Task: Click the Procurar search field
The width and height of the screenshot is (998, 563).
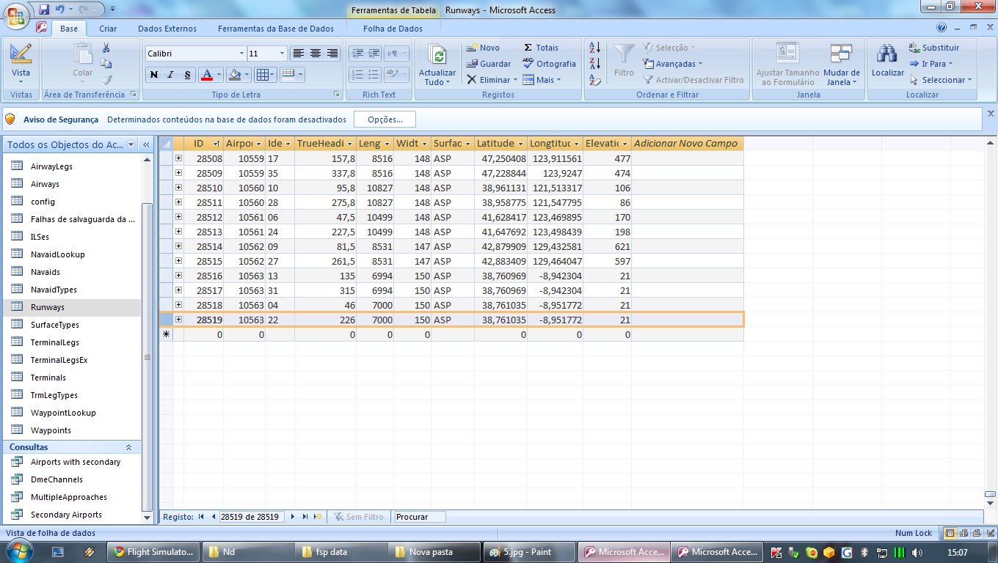Action: coord(419,517)
